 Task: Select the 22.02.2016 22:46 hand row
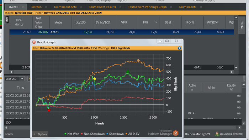click(x=18, y=101)
